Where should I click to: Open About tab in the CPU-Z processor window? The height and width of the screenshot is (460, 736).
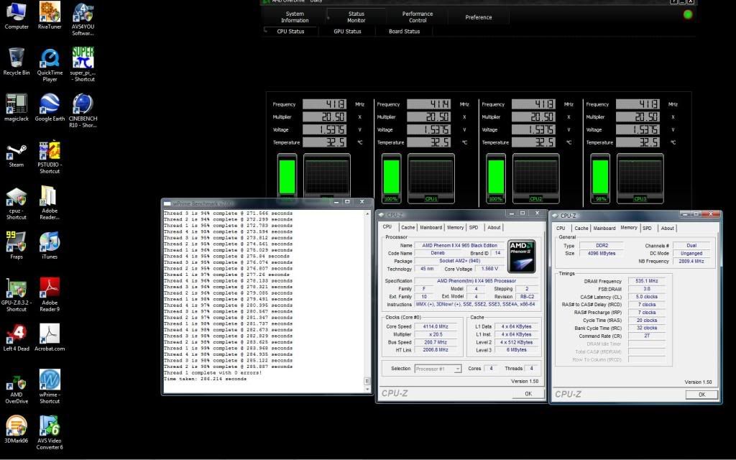tap(494, 228)
